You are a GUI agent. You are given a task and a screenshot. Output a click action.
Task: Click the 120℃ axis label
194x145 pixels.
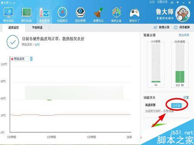tap(4, 64)
